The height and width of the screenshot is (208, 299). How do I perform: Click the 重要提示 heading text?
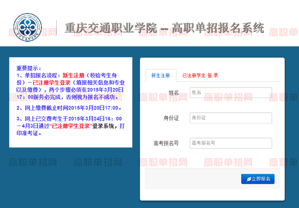[x=29, y=68]
